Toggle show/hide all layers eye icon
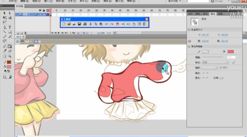Screen dimensions: 247x137 [x=40, y=10]
